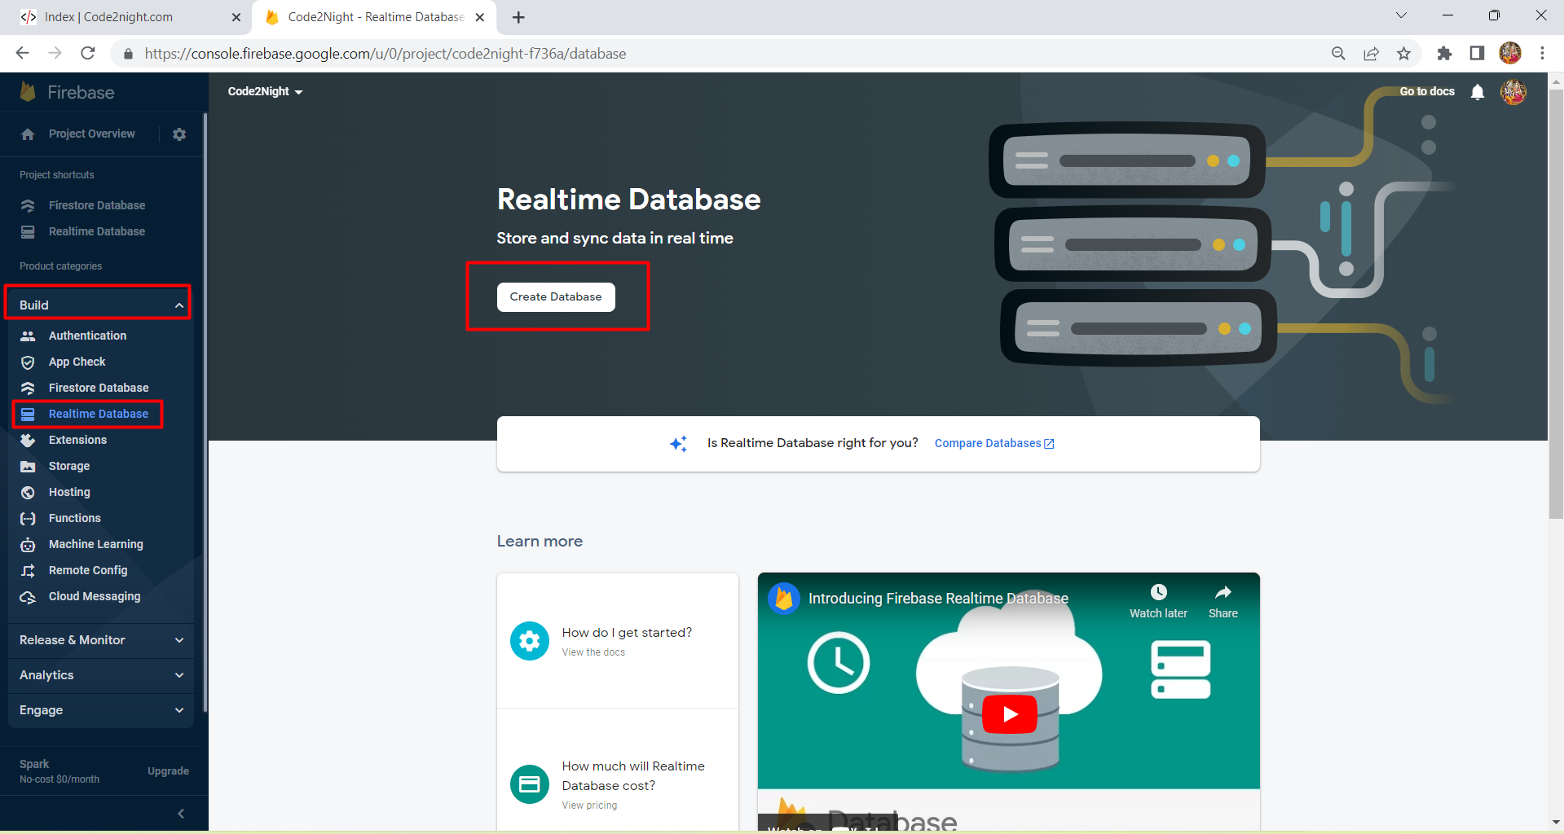Image resolution: width=1564 pixels, height=834 pixels.
Task: Click Share on the video
Action: click(1223, 601)
